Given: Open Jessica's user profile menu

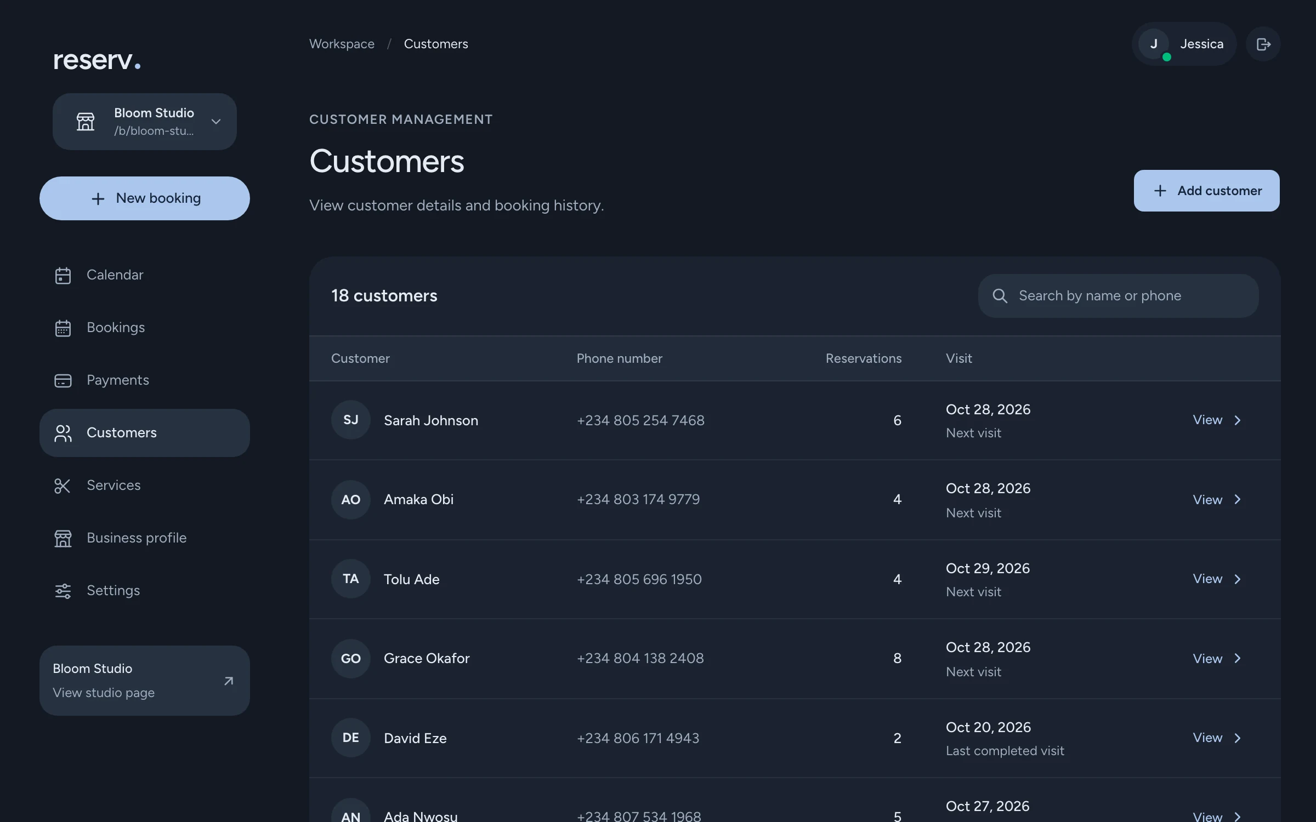Looking at the screenshot, I should pos(1184,44).
